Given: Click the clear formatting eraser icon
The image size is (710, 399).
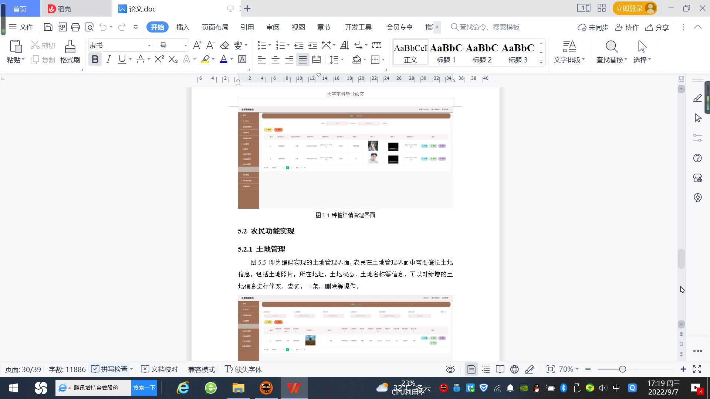Looking at the screenshot, I should click(x=224, y=45).
